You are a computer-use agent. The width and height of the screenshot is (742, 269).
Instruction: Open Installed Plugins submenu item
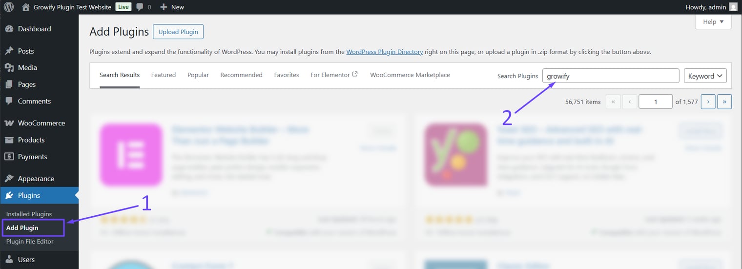pyautogui.click(x=29, y=214)
